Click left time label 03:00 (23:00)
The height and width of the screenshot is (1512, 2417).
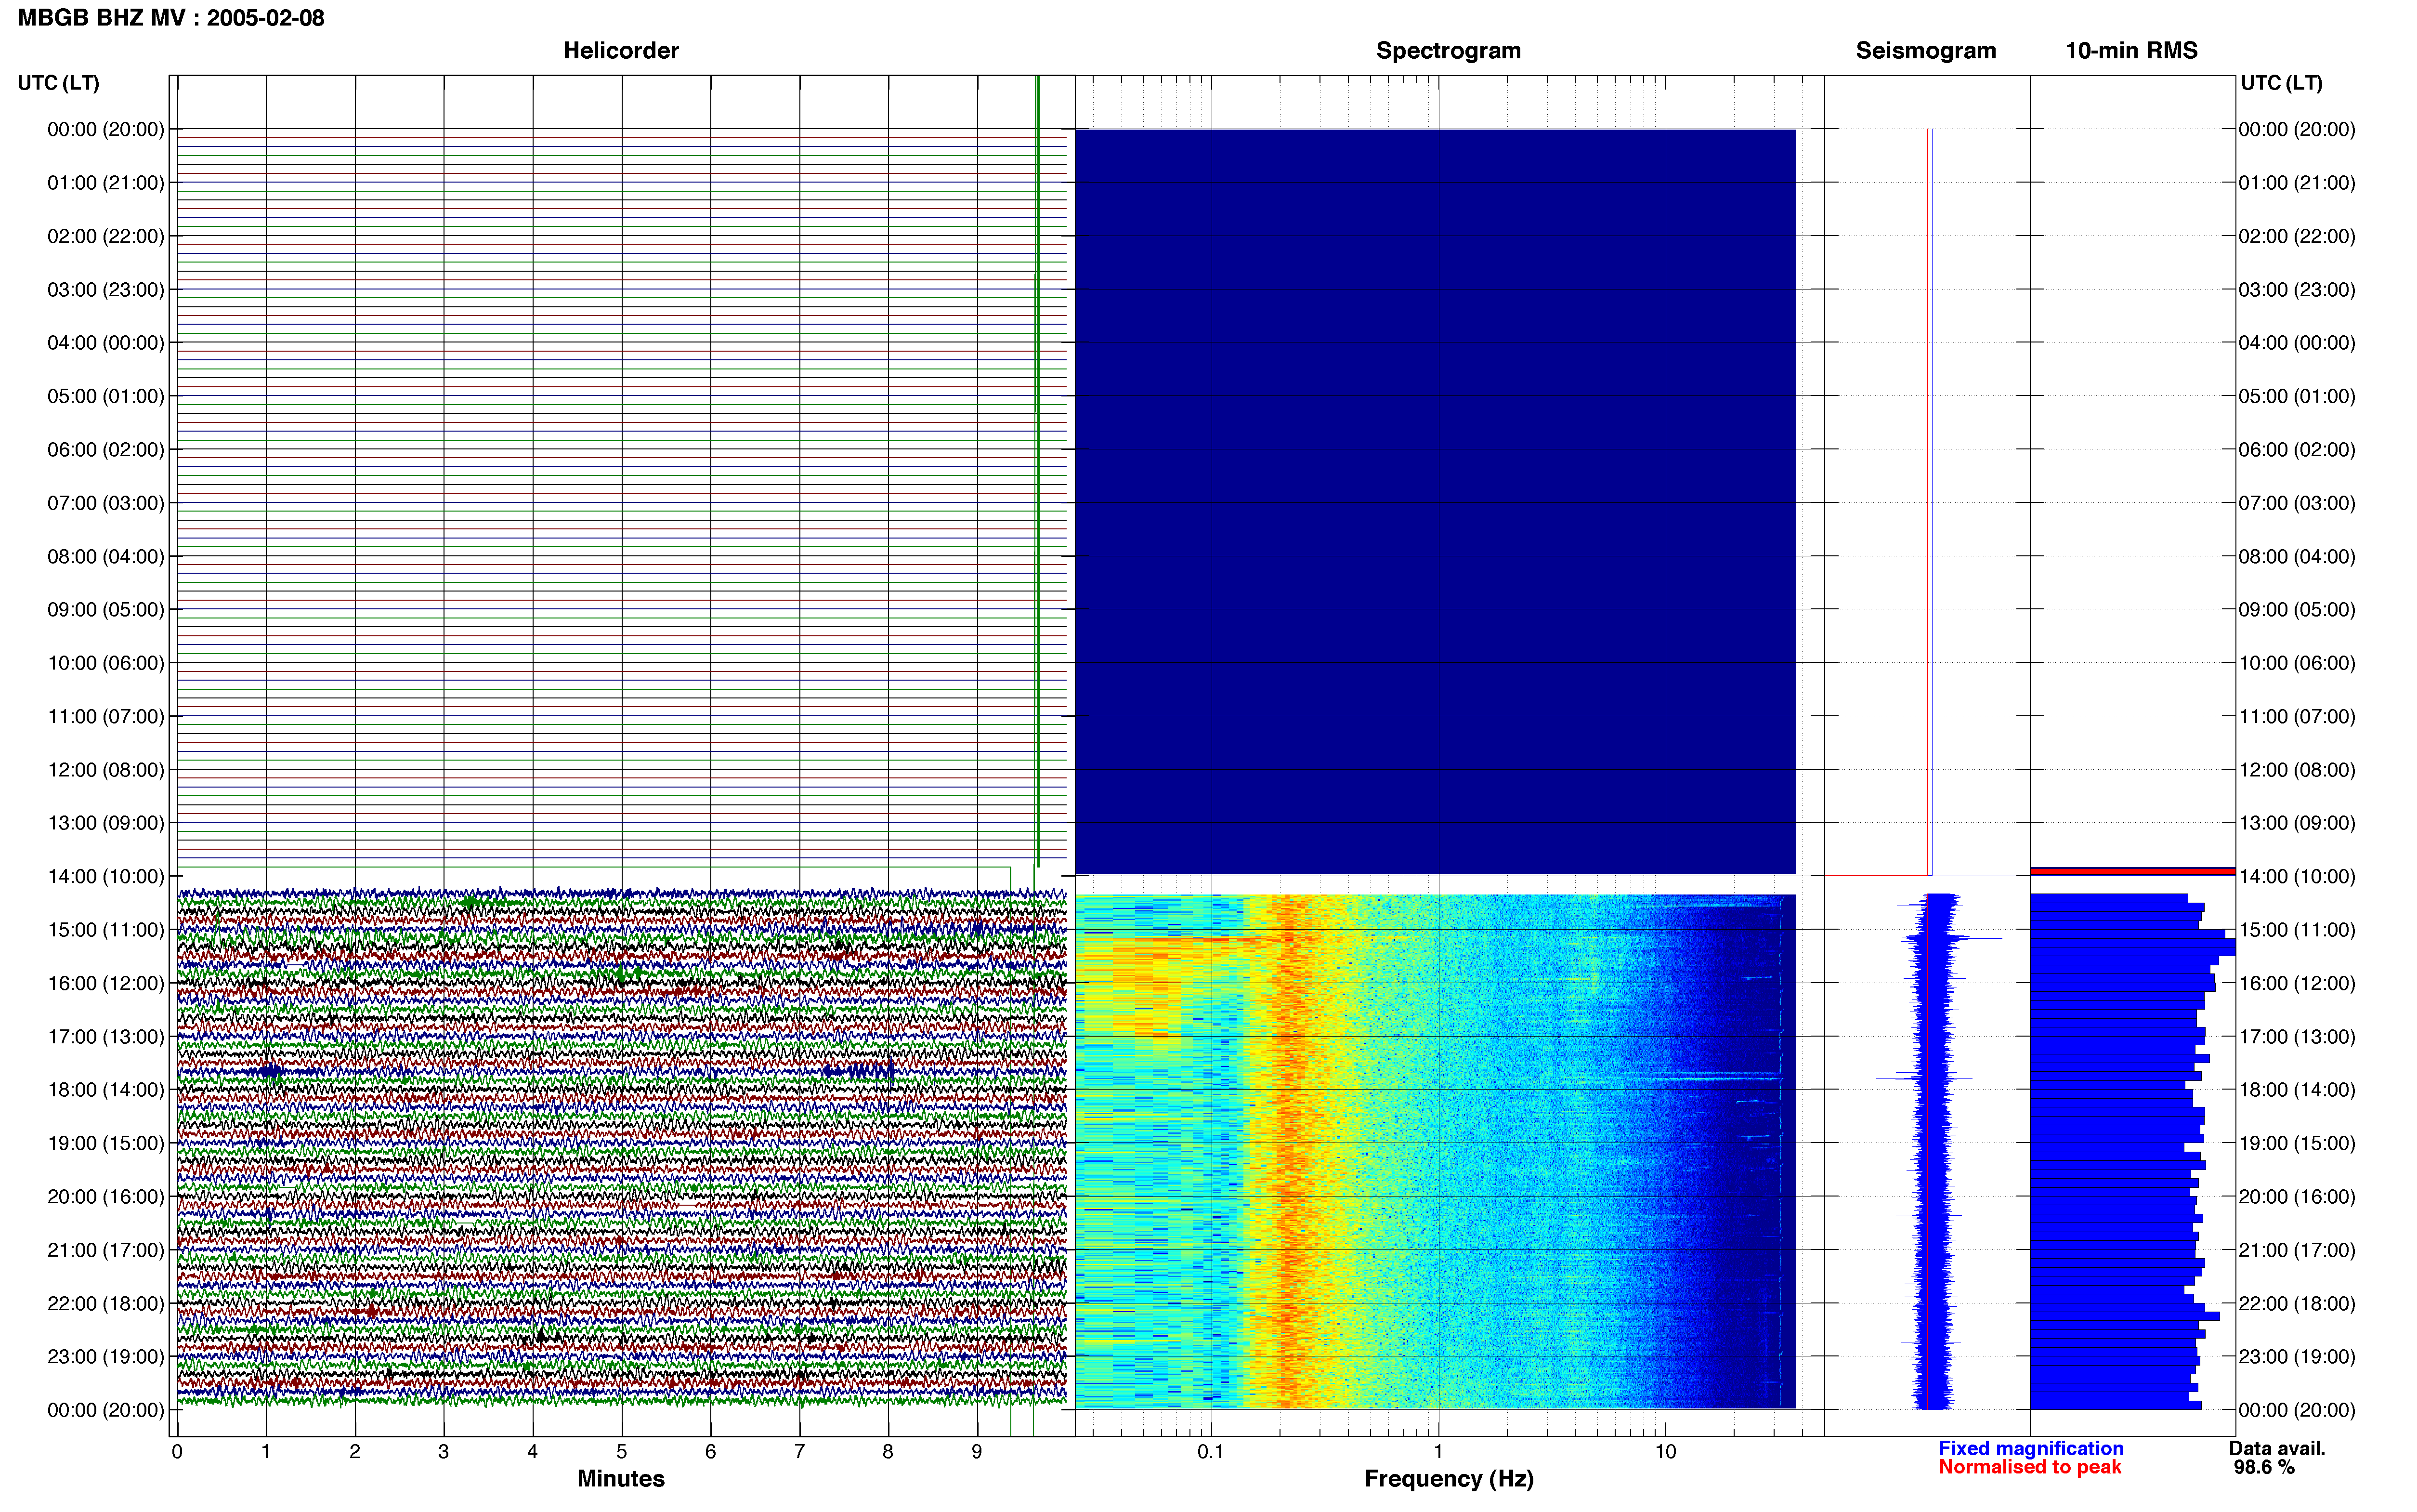coord(106,290)
